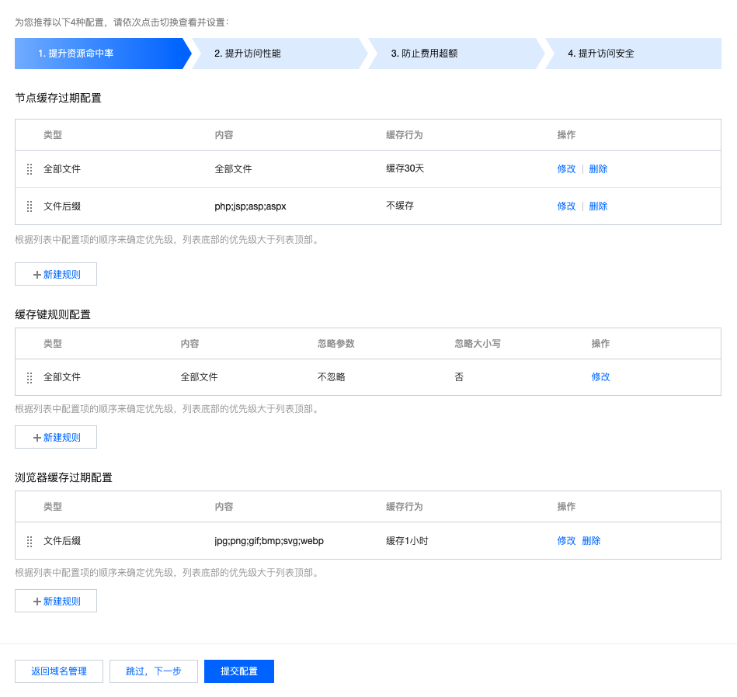This screenshot has width=737, height=697.
Task: Modify the 缓存1小时 browser cache rule
Action: 566,541
